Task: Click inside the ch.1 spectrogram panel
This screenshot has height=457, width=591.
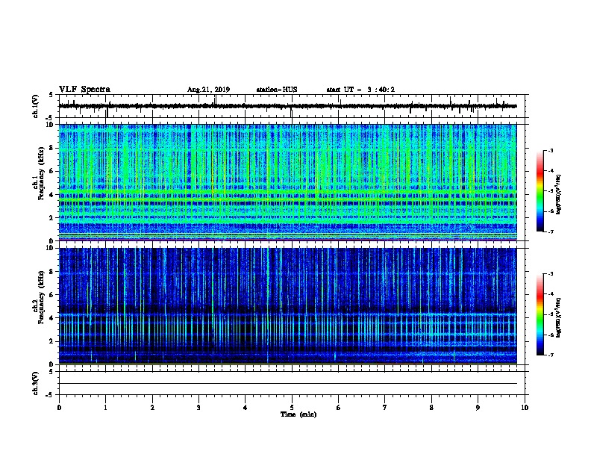Action: [x=287, y=182]
